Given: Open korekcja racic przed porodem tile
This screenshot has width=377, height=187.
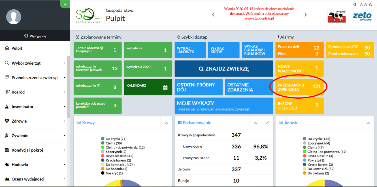Looking at the screenshot, I should tap(98, 106).
